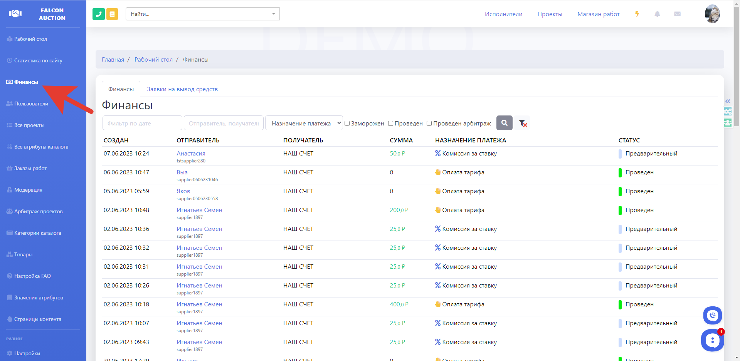
Task: Click the green phone call icon
Action: coord(99,14)
